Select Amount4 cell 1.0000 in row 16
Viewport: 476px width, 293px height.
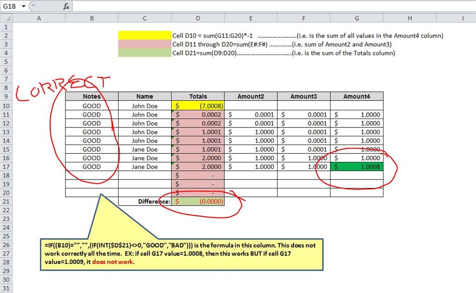click(x=357, y=158)
